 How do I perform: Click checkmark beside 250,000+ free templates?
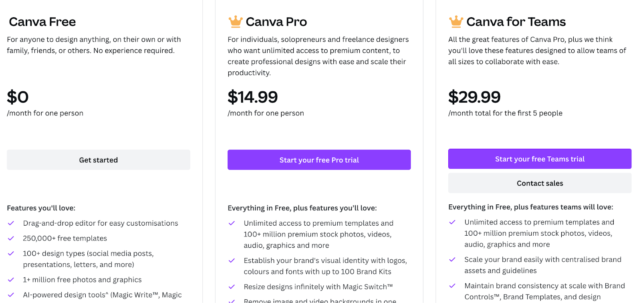click(11, 238)
